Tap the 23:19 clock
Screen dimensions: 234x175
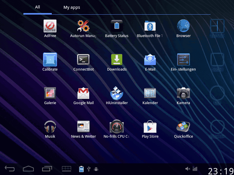tap(221, 171)
